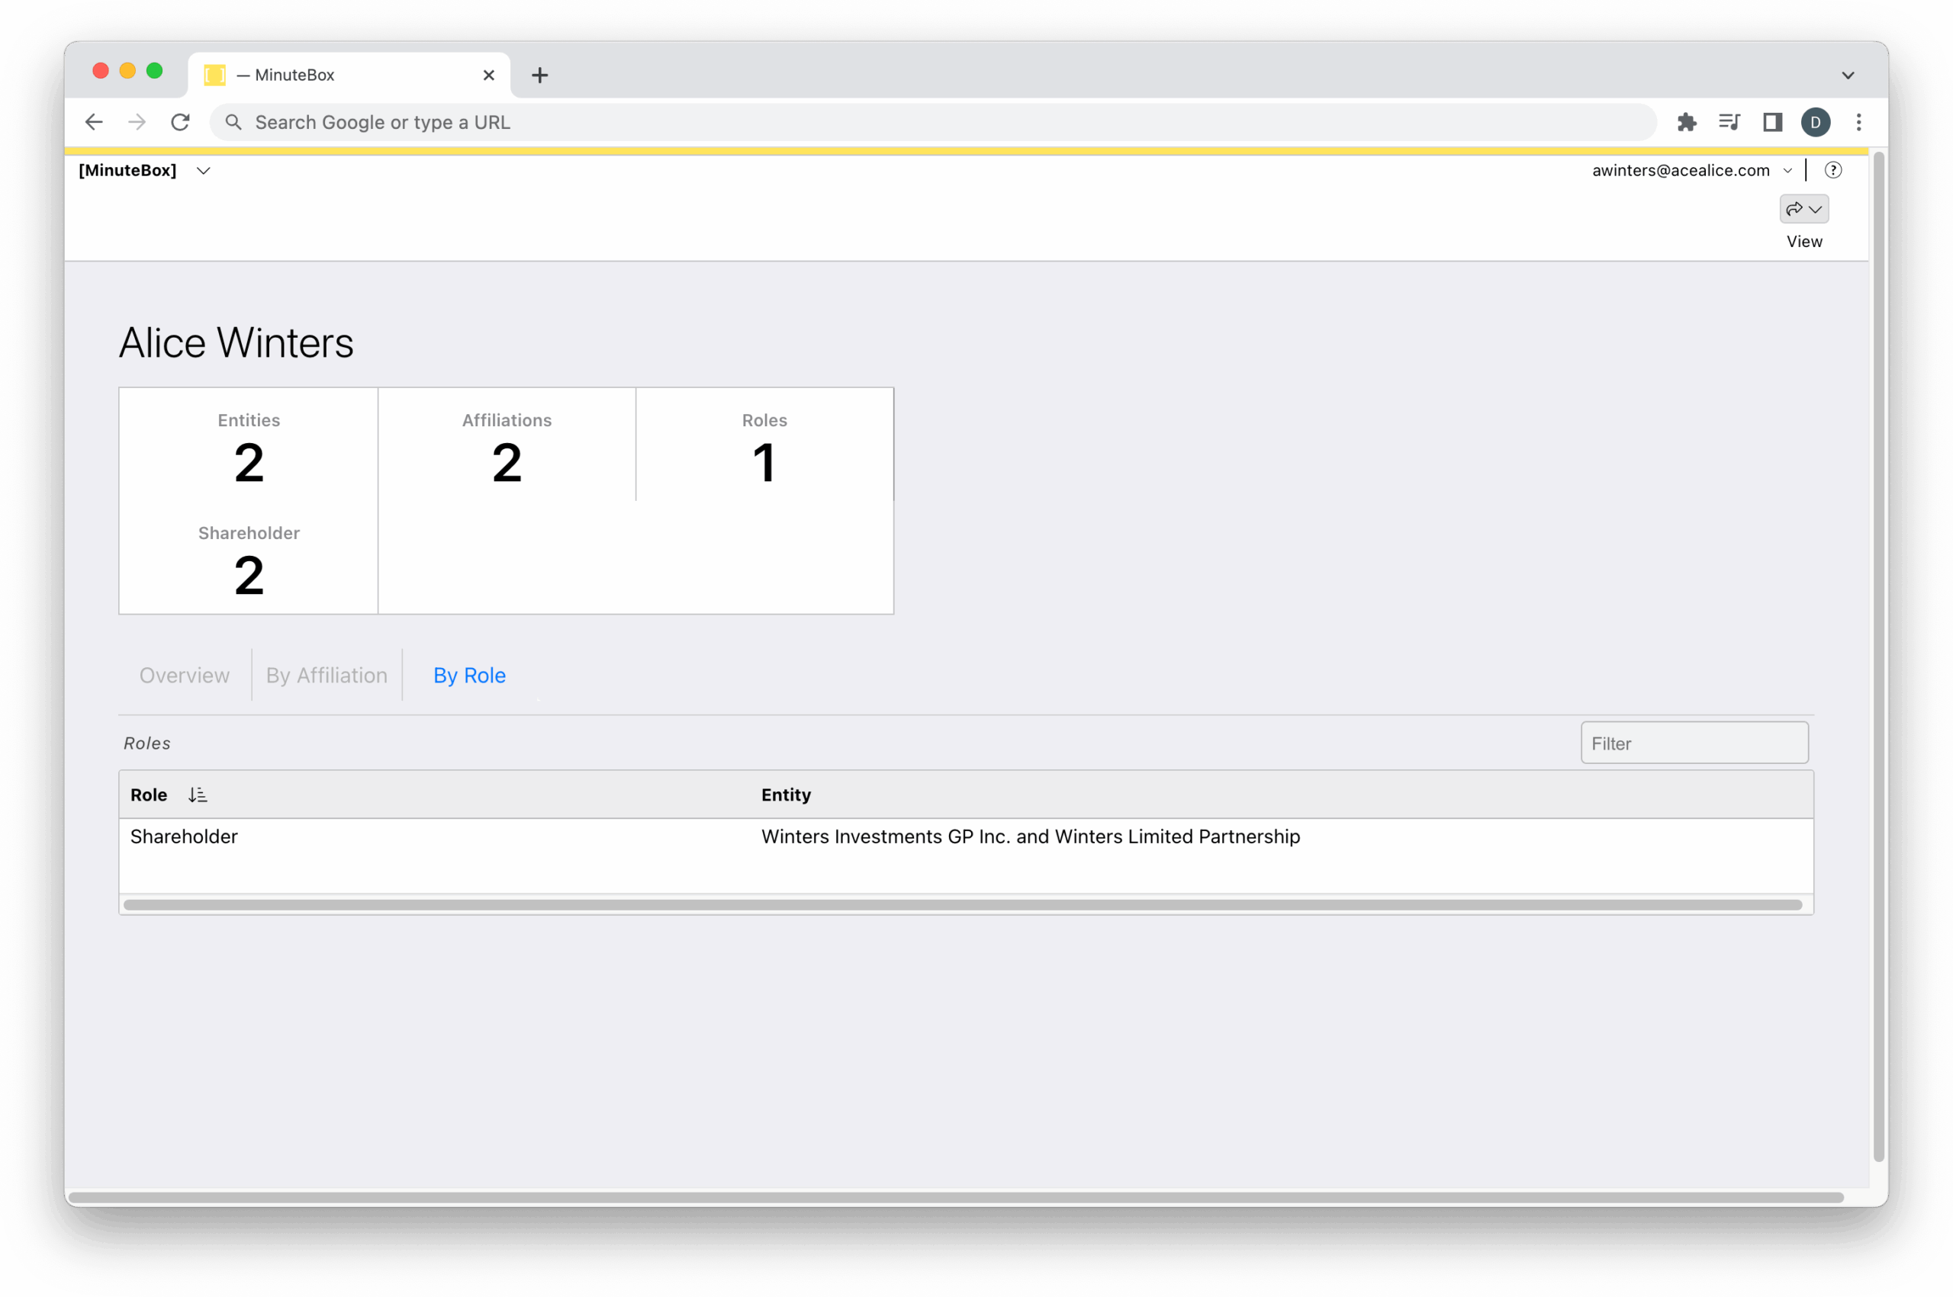Screen dimensions: 1953x1297
Task: Switch to the Overview tab
Action: tap(184, 675)
